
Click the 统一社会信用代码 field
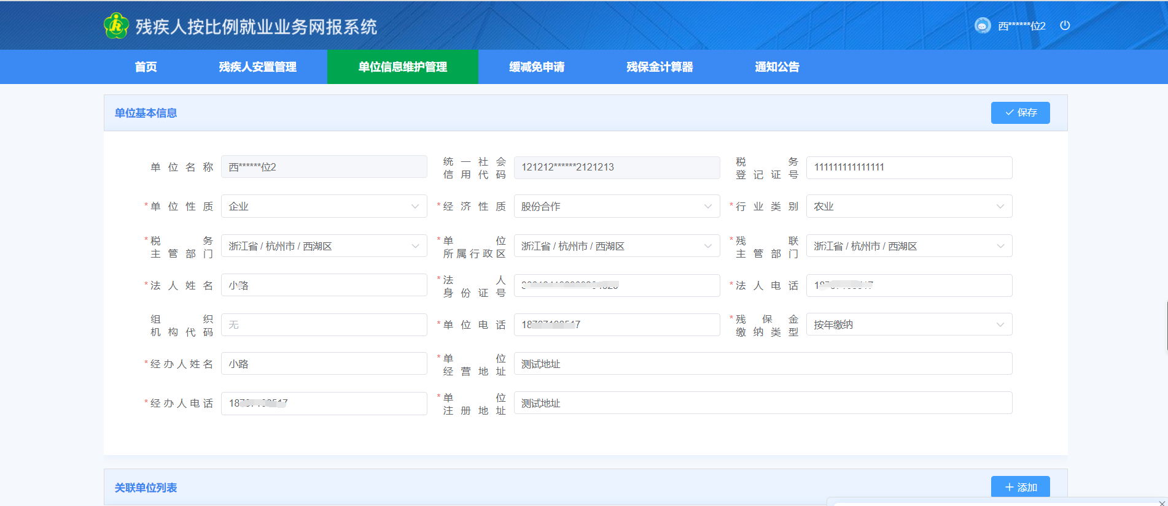point(617,167)
